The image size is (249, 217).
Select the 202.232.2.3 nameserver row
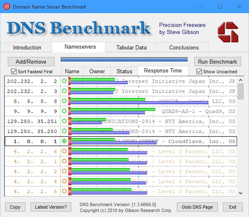(x=121, y=91)
